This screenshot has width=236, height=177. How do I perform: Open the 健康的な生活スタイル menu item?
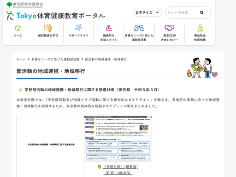pos(109,38)
